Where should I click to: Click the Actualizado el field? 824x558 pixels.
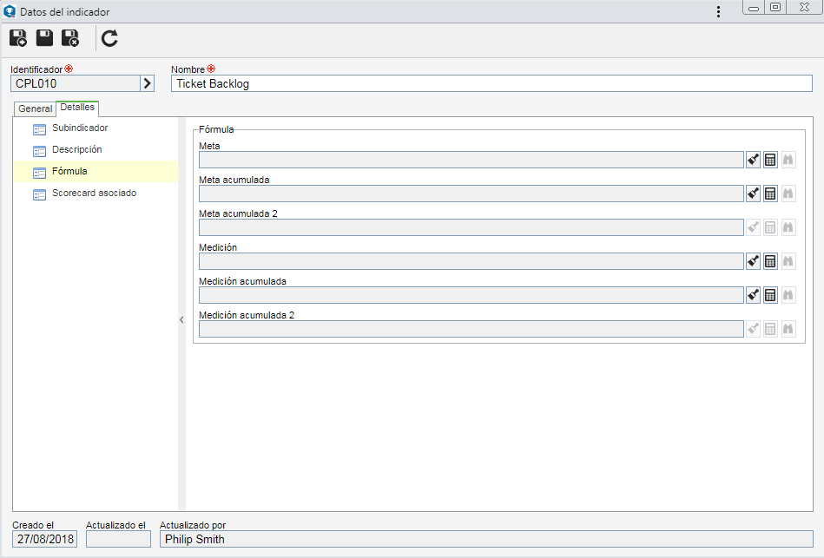[x=118, y=539]
